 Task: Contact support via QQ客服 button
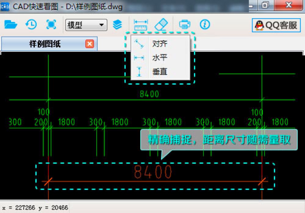(275, 25)
